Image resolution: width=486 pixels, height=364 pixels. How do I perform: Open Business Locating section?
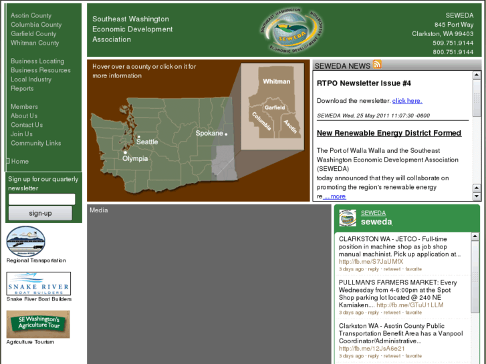(37, 61)
